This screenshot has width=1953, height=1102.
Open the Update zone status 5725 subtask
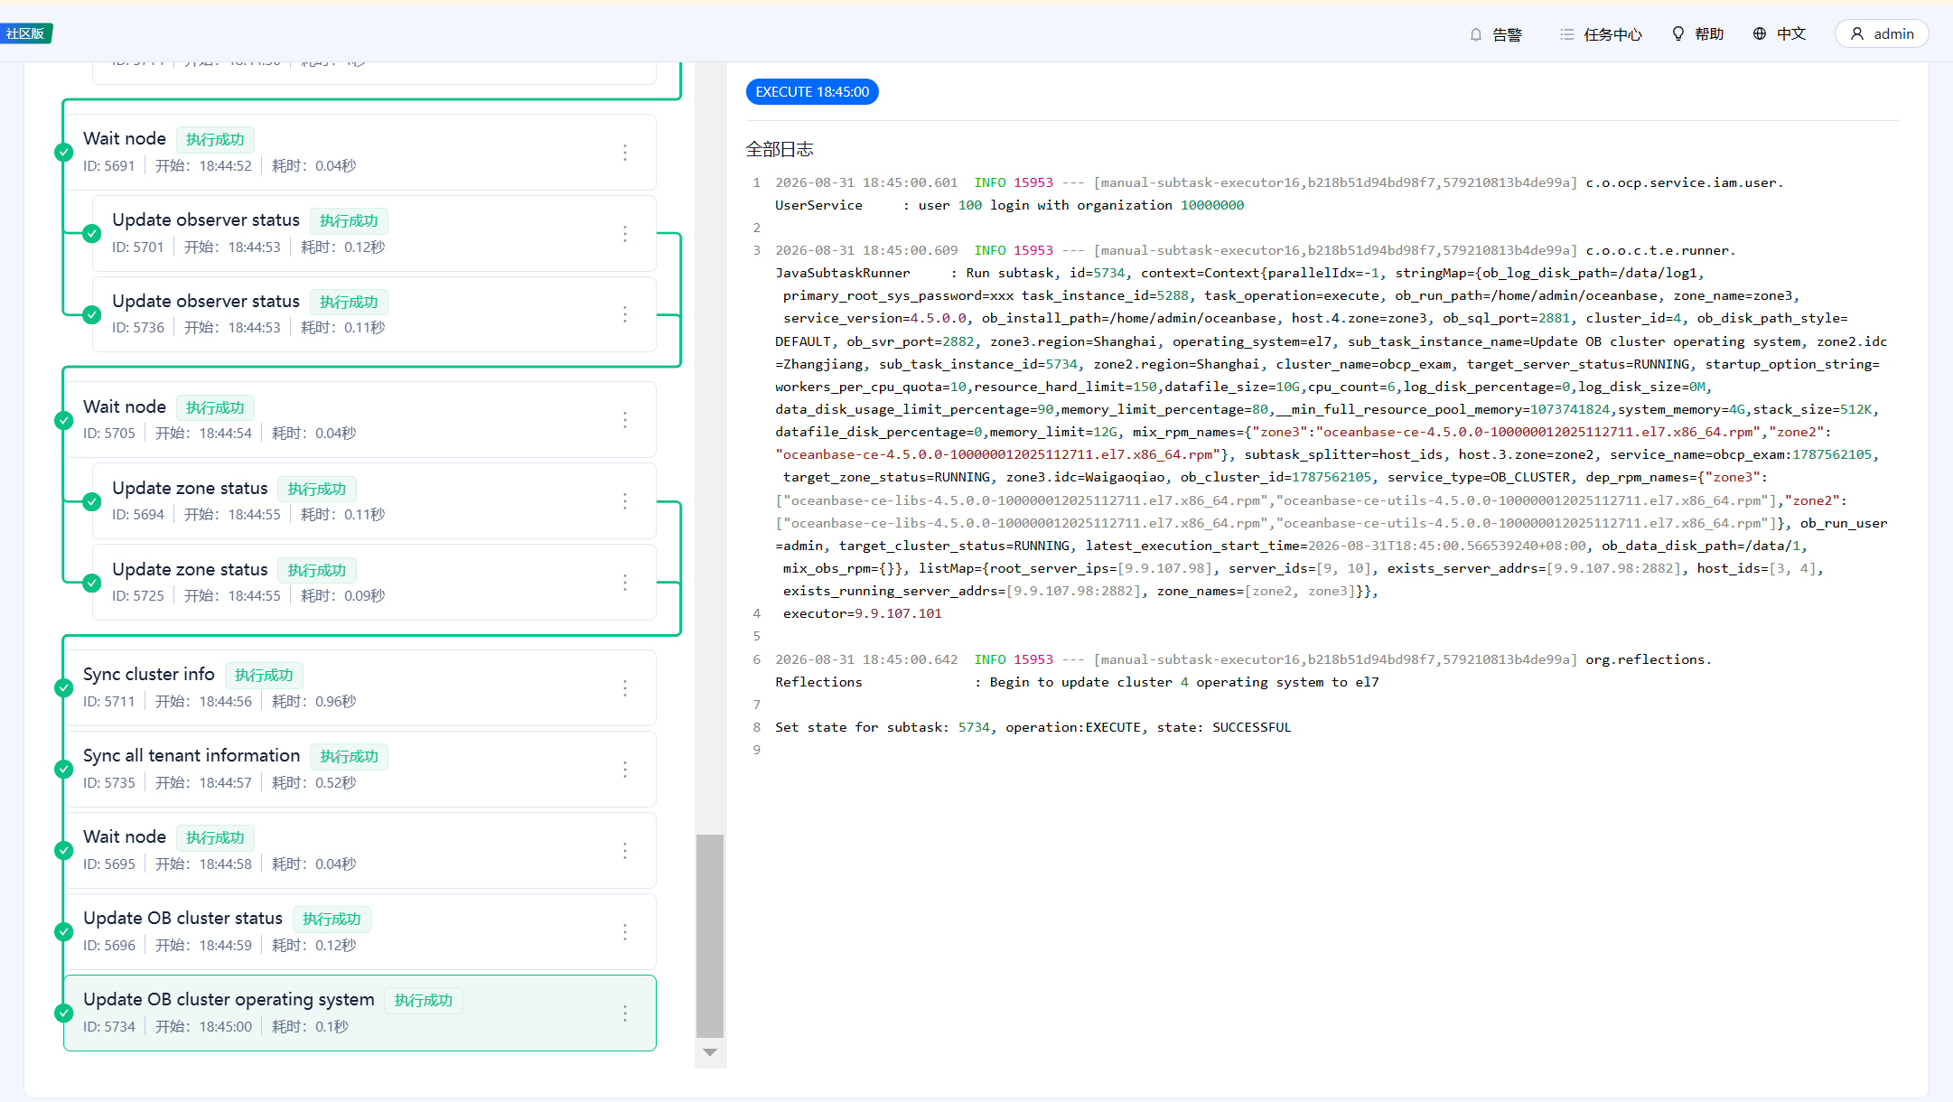pos(374,582)
